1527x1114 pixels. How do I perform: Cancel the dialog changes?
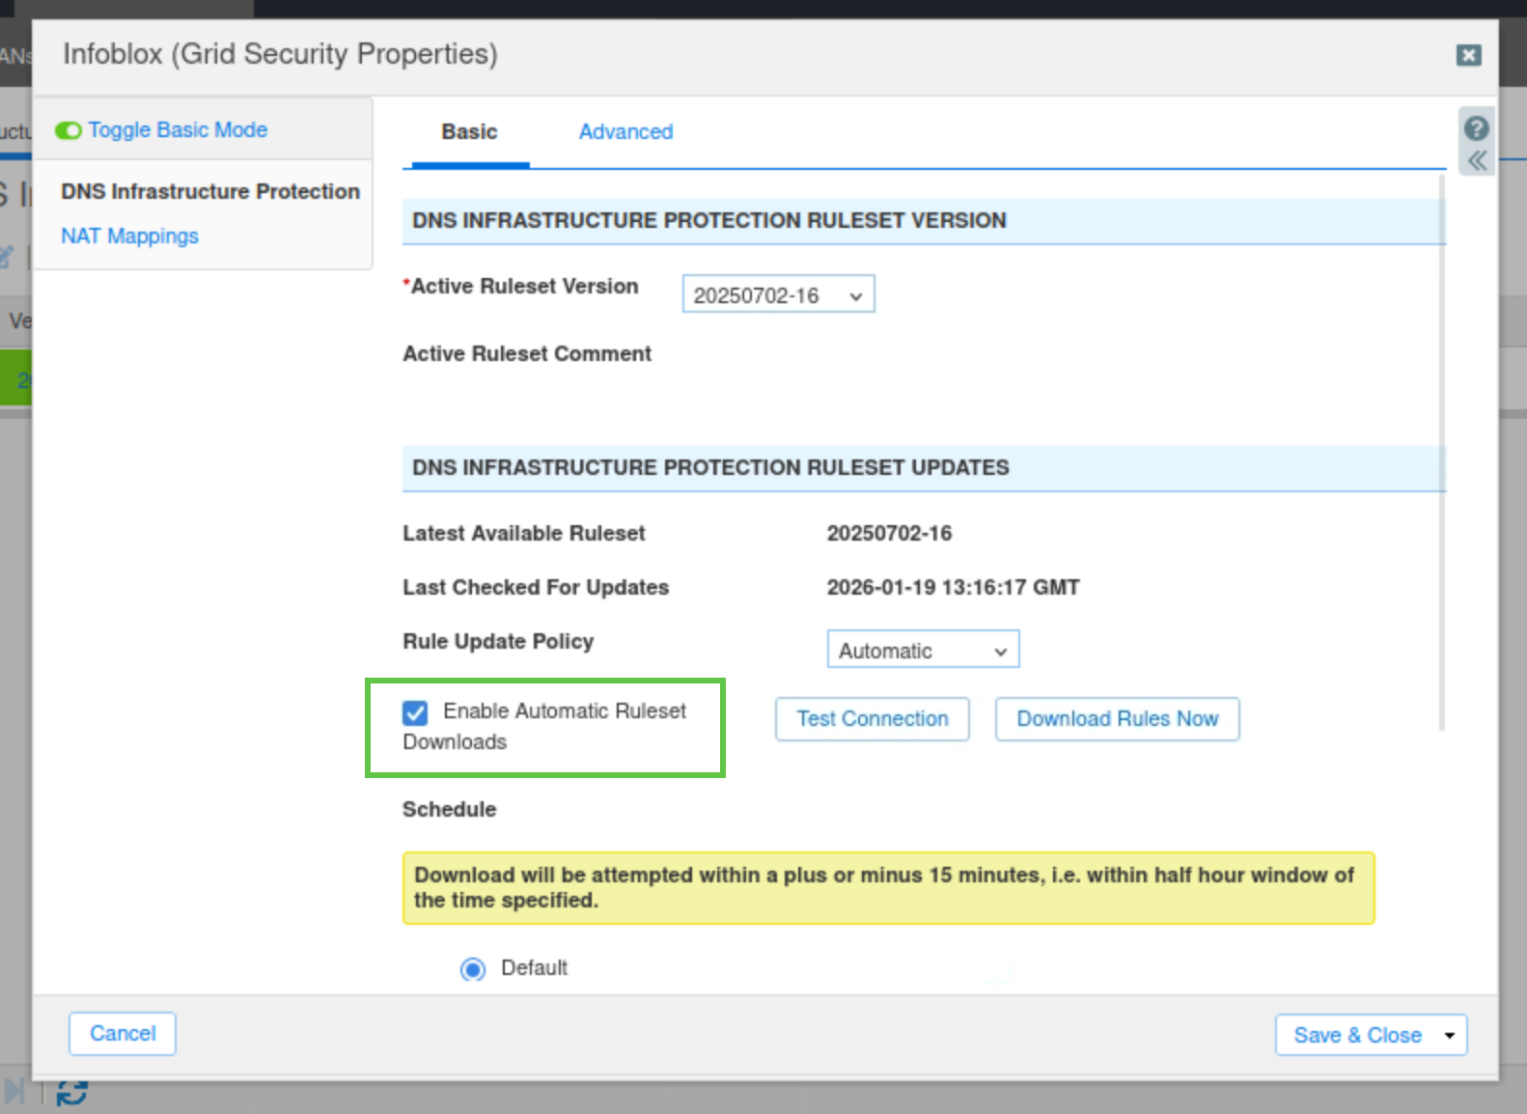[123, 1034]
